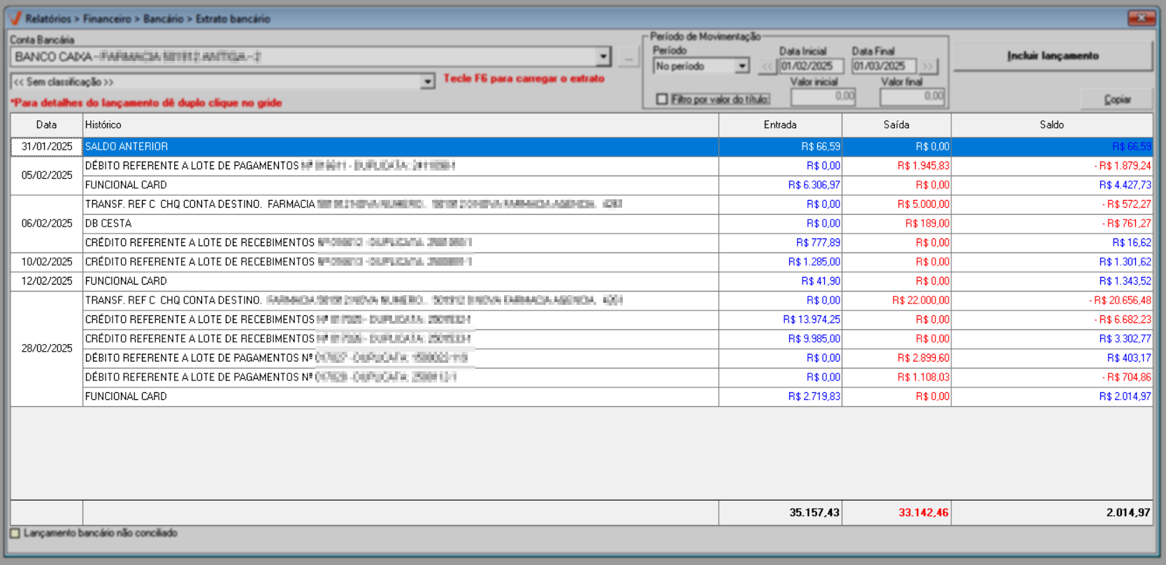1166x565 pixels.
Task: Open the Conta Bancária dropdown
Action: (603, 57)
